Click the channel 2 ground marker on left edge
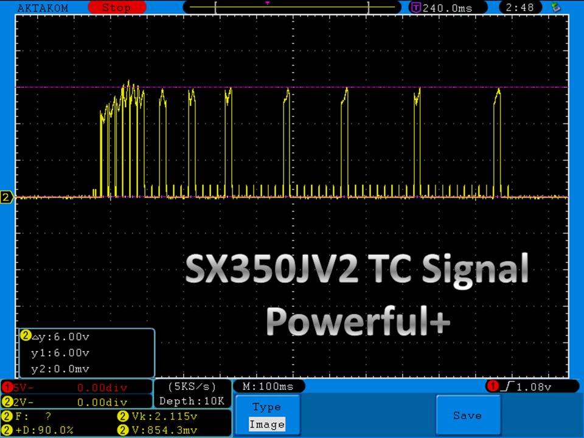This screenshot has width=584, height=438. coord(7,197)
